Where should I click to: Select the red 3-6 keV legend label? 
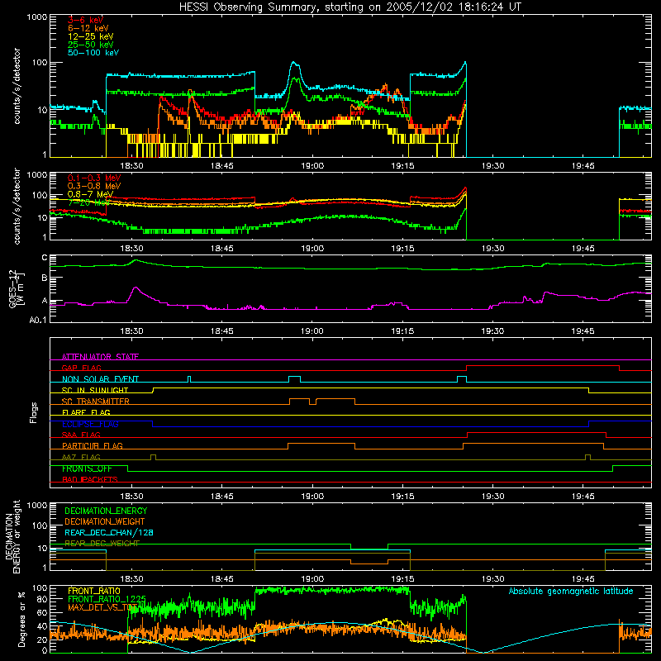86,20
